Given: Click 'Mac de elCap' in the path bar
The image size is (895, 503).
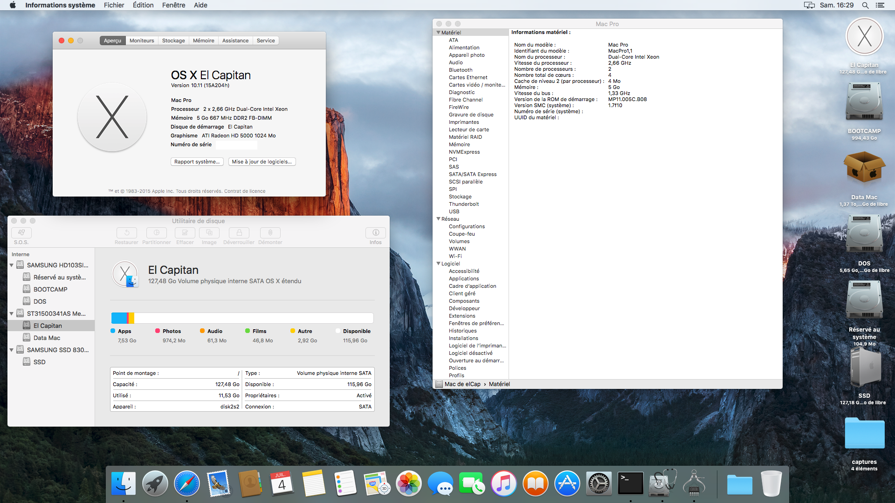Looking at the screenshot, I should (462, 384).
